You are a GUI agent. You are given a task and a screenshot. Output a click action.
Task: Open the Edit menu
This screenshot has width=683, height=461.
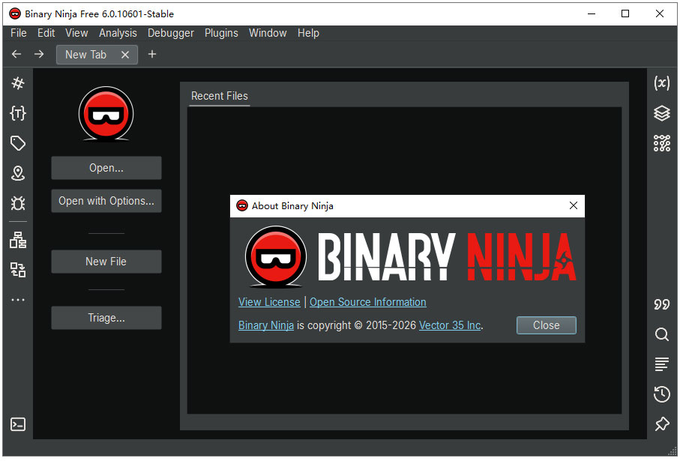click(x=46, y=33)
